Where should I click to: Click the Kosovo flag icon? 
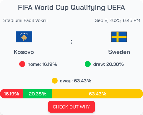point(24,37)
